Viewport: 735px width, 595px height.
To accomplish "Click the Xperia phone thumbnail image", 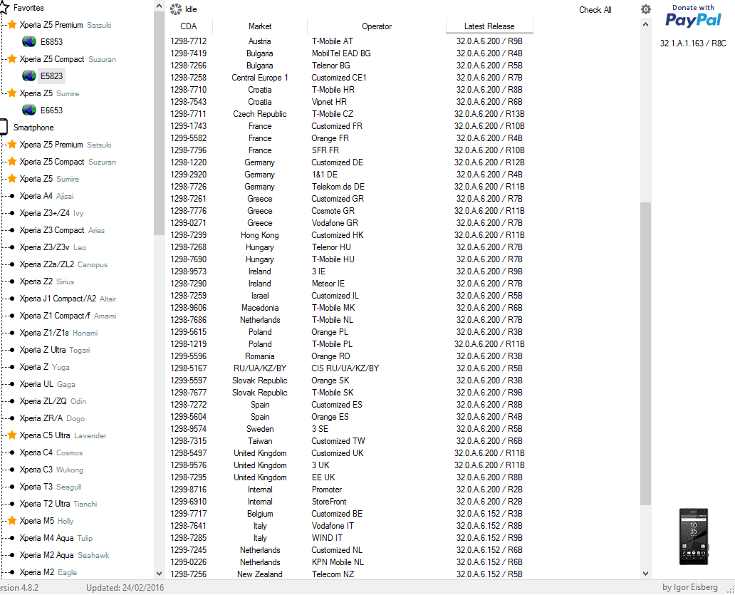I will 693,537.
